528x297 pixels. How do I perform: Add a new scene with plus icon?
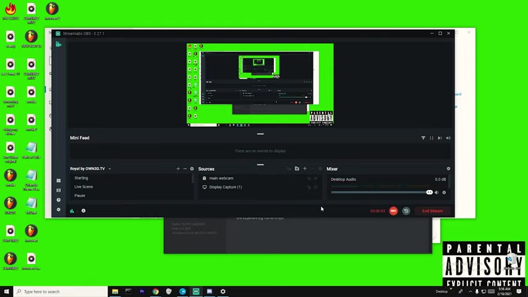pyautogui.click(x=178, y=169)
